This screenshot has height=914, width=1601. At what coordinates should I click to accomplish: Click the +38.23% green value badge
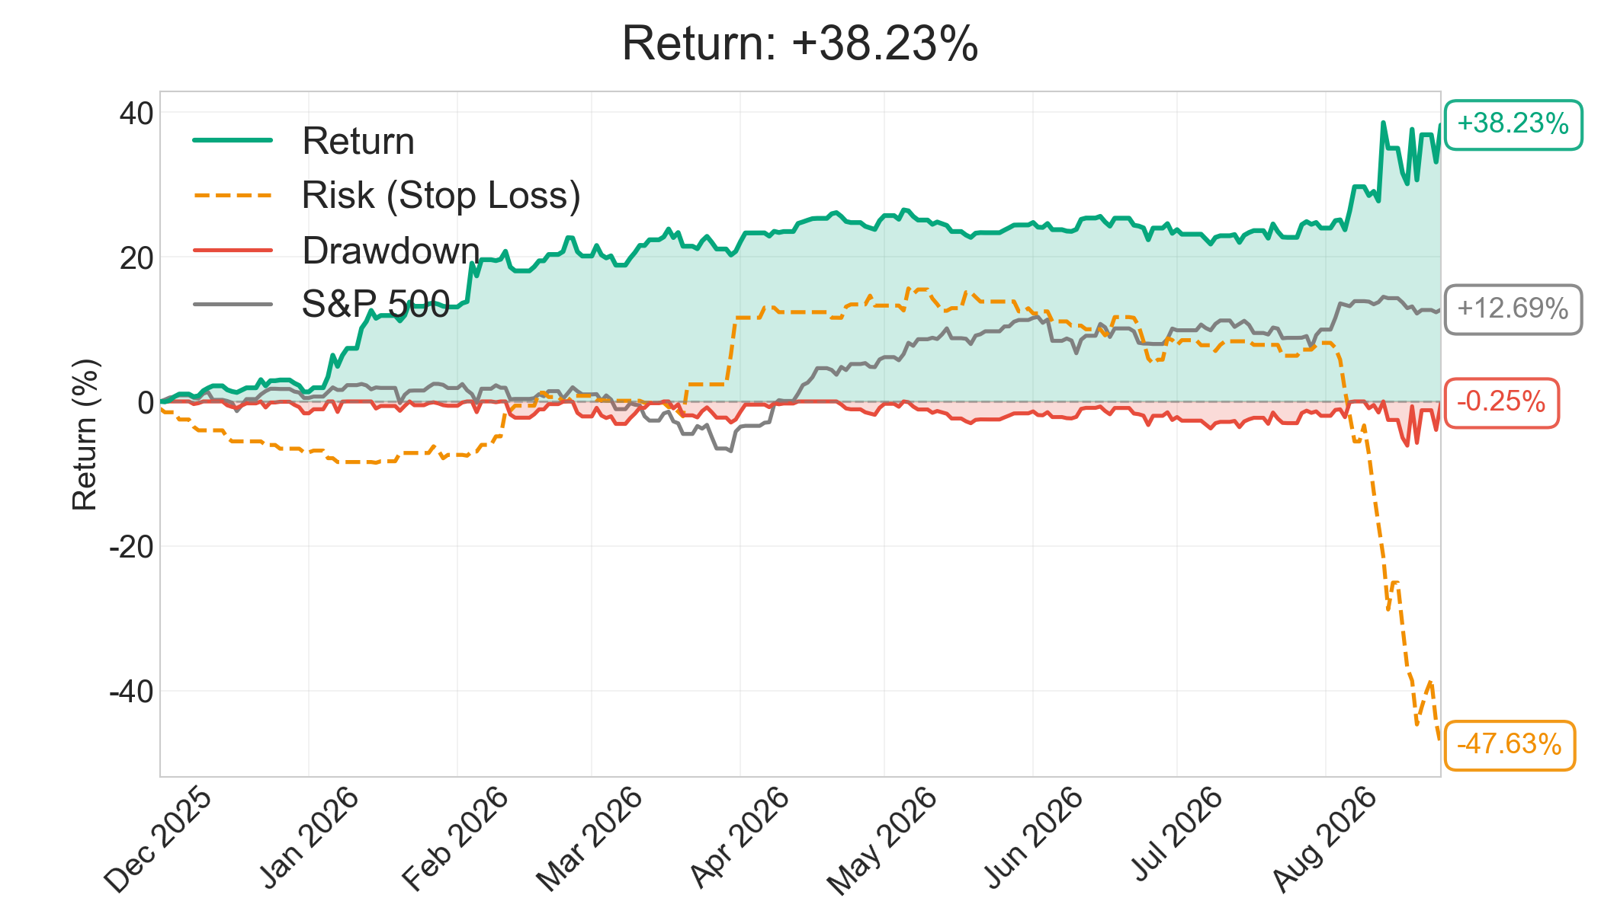tap(1513, 124)
